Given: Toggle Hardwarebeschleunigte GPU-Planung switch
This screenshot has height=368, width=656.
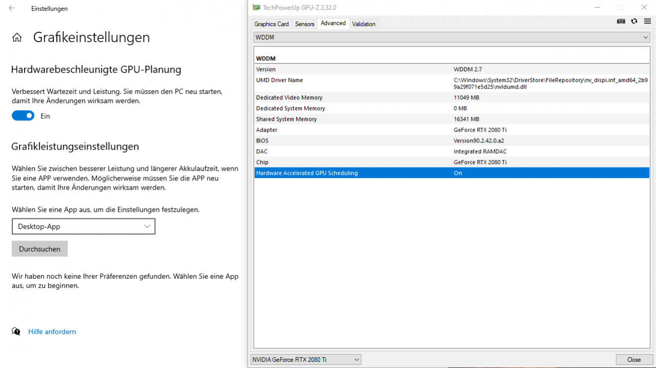Looking at the screenshot, I should [23, 116].
